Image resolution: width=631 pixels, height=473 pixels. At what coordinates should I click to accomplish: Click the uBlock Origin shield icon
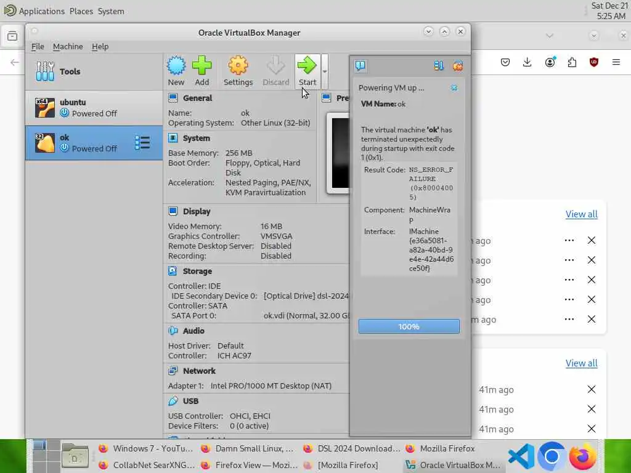[x=593, y=62]
